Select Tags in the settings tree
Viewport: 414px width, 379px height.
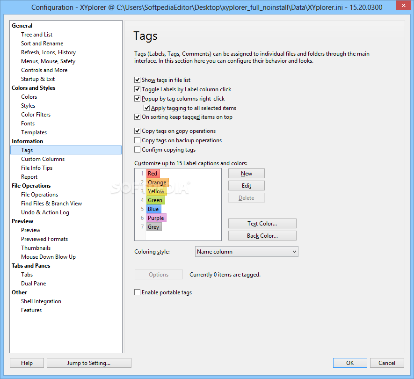click(66, 150)
